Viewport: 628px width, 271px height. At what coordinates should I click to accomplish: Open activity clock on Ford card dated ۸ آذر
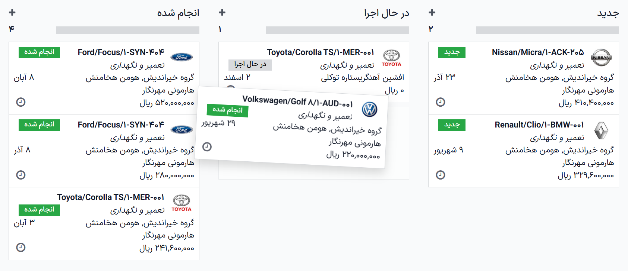coord(21,175)
